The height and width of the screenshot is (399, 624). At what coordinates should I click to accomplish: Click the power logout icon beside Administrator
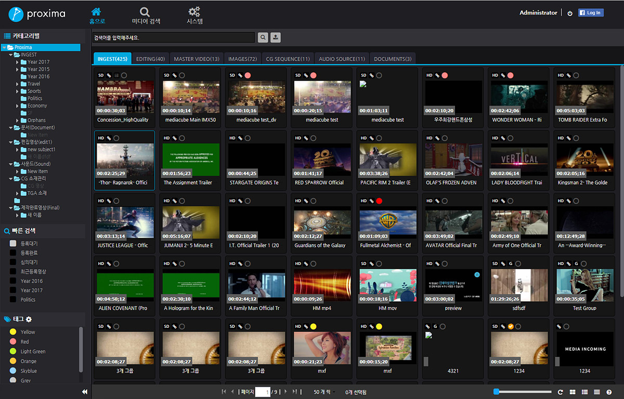click(x=570, y=13)
